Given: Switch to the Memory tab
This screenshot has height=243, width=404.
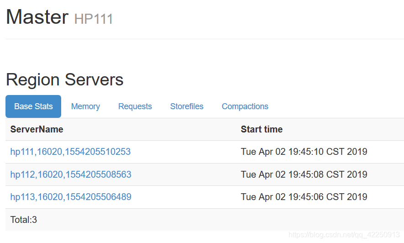Looking at the screenshot, I should (x=85, y=106).
